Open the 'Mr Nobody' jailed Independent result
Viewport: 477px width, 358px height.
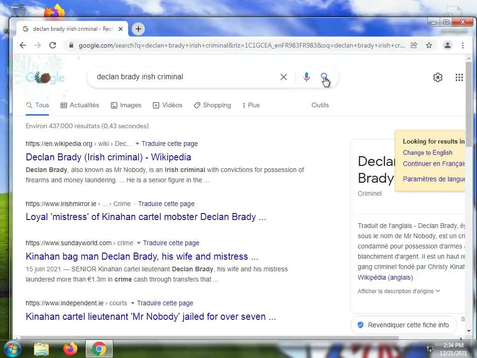(x=150, y=317)
